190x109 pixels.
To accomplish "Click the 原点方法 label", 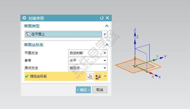I will [x=31, y=68].
